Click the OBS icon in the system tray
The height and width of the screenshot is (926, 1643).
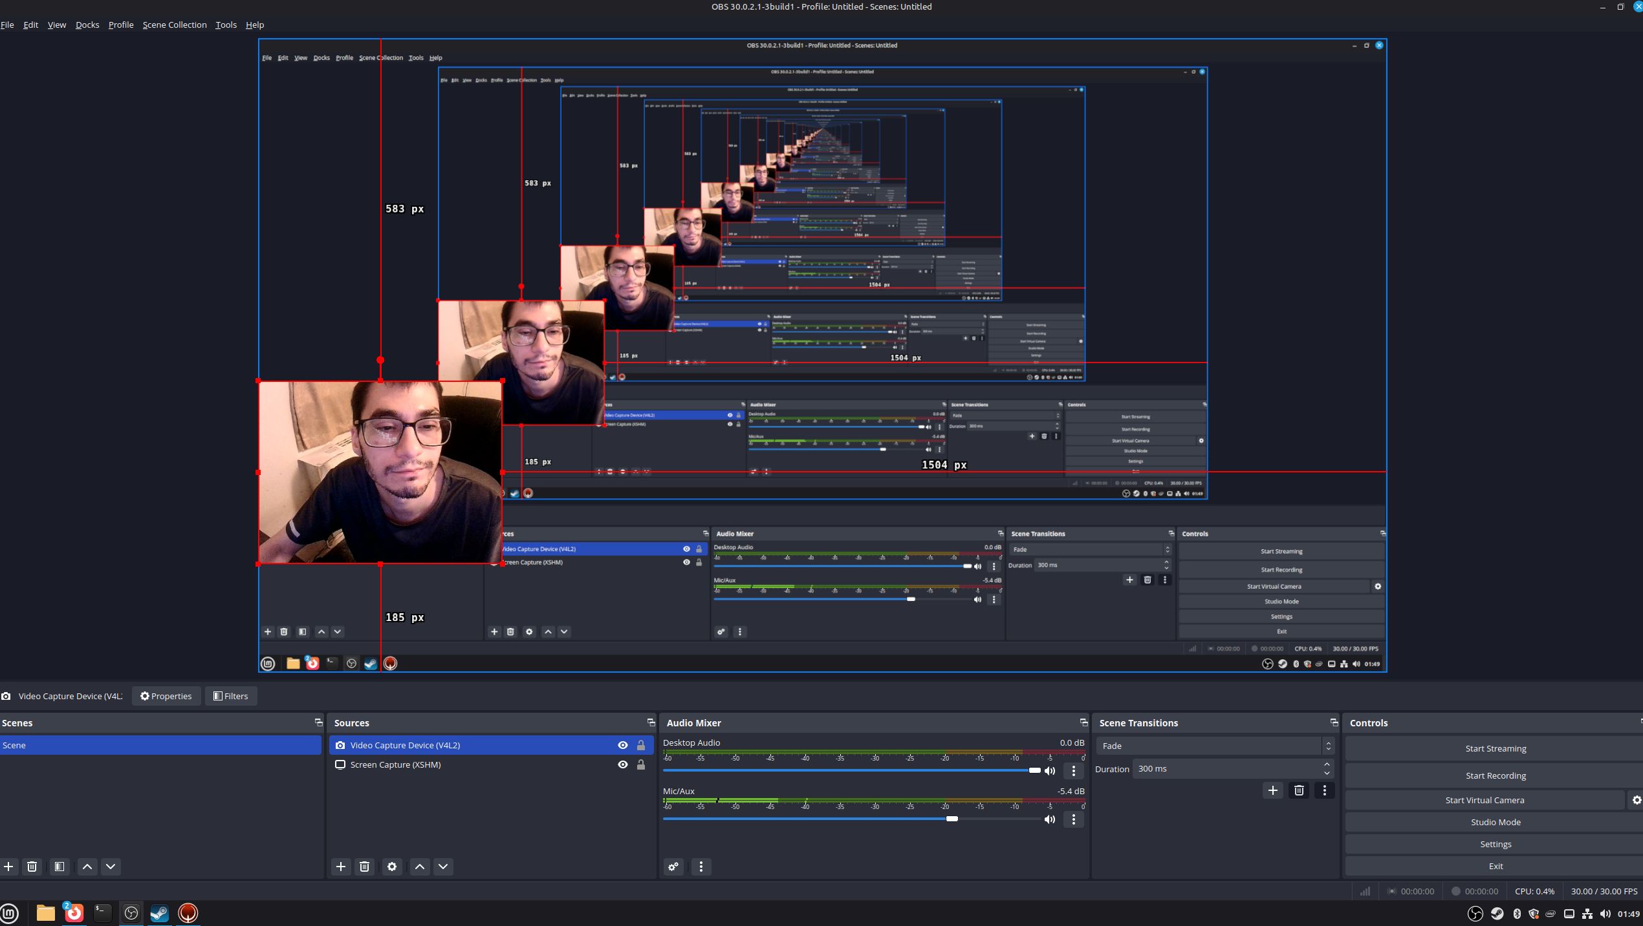tap(1475, 914)
